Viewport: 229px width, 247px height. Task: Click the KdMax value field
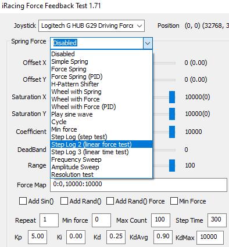click(210, 237)
